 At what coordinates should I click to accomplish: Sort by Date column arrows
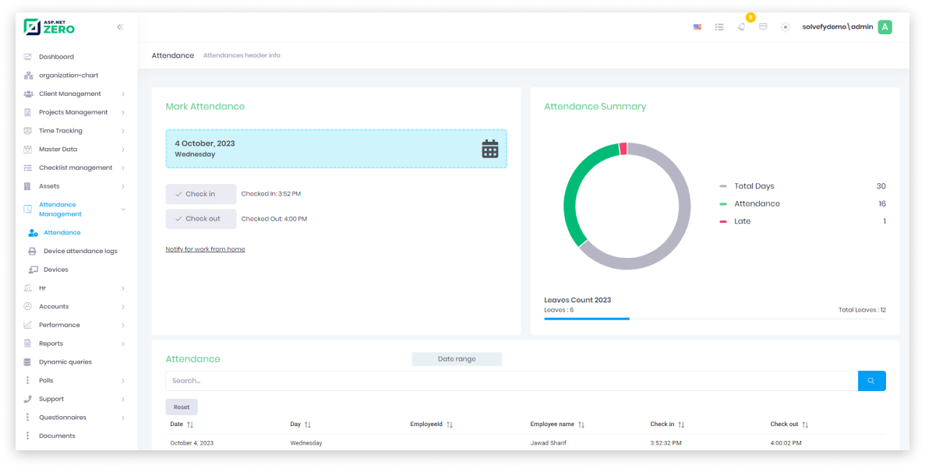tap(190, 425)
